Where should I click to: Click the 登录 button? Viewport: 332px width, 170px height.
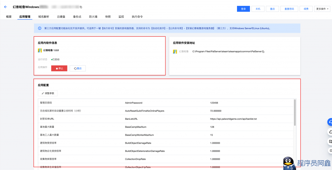pyautogui.click(x=243, y=9)
